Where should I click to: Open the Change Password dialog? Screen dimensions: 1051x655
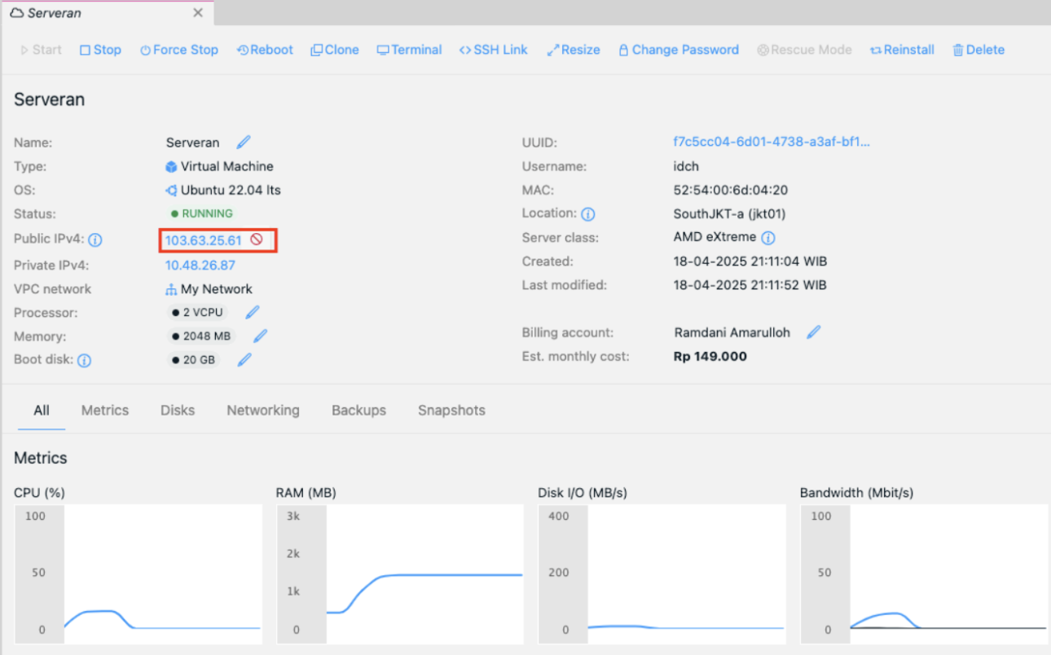[x=679, y=50]
